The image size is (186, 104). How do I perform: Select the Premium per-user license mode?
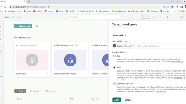pyautogui.click(x=115, y=84)
